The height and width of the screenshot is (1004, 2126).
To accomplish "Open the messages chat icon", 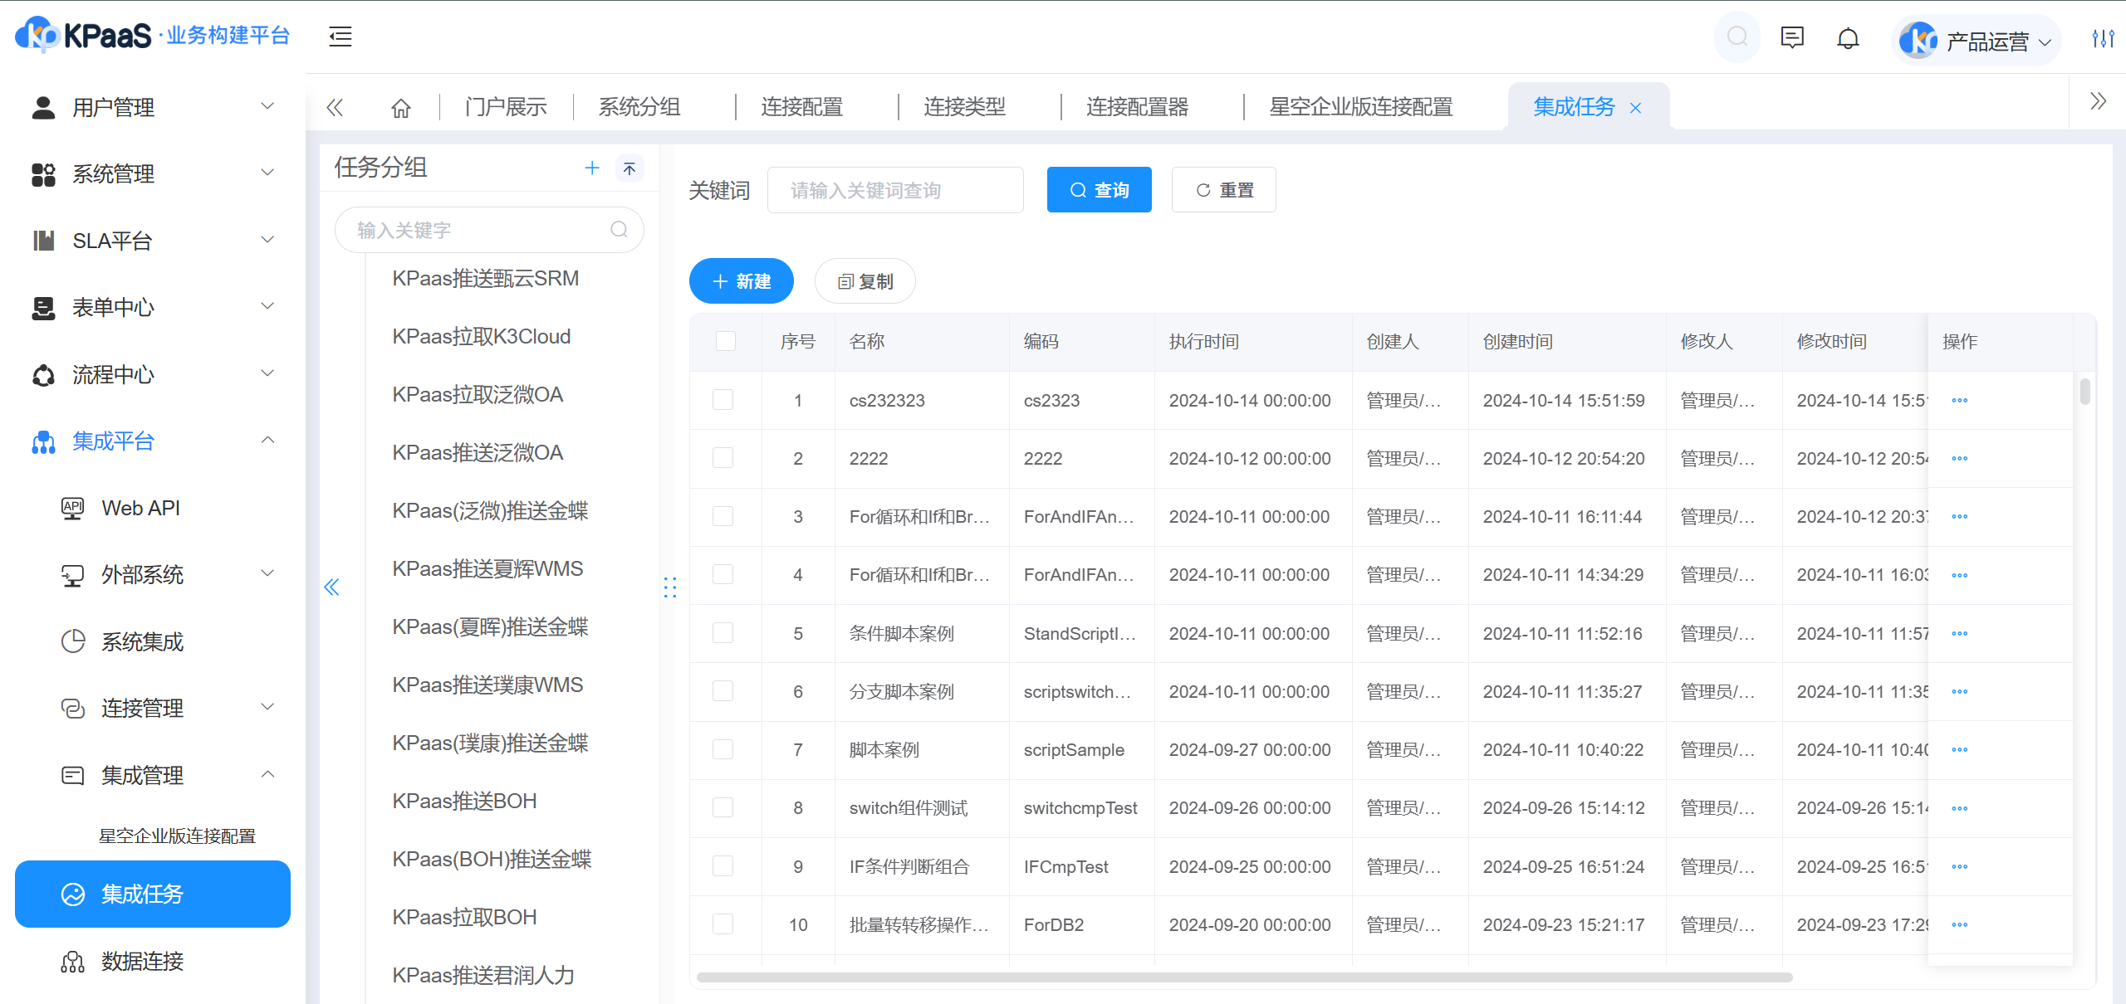I will (1792, 38).
